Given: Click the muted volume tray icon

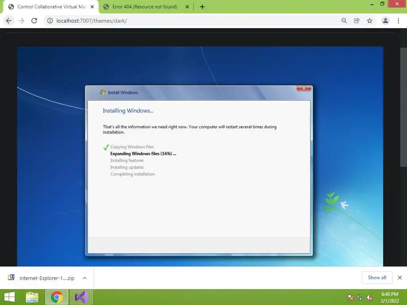Looking at the screenshot, I should click(370, 297).
